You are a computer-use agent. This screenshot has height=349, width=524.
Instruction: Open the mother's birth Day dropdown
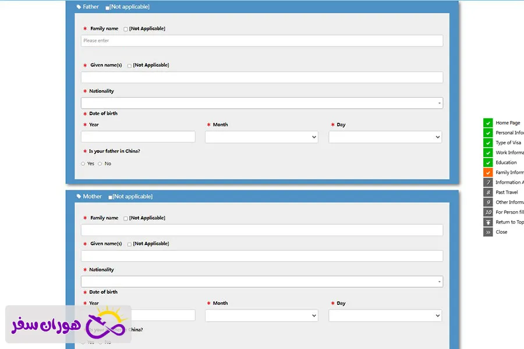385,315
